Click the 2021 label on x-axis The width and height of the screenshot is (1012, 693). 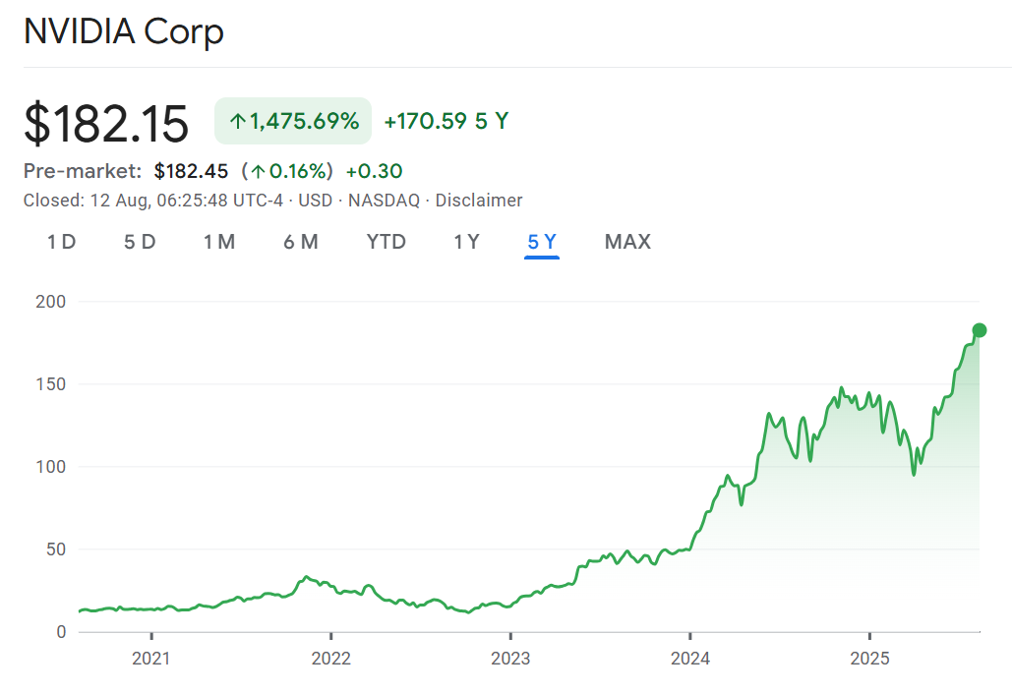[151, 658]
